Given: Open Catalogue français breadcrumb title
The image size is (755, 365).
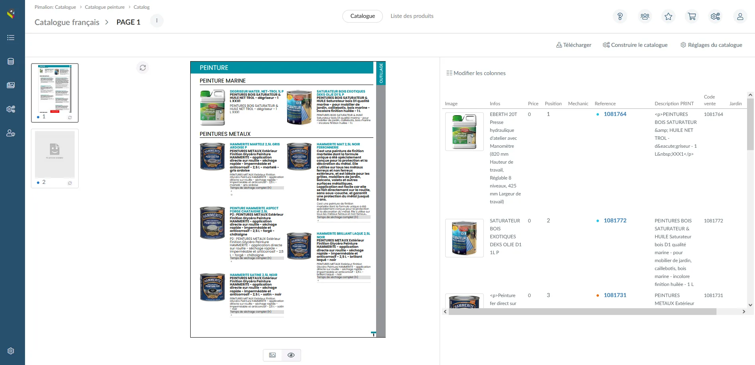Looking at the screenshot, I should [x=67, y=22].
